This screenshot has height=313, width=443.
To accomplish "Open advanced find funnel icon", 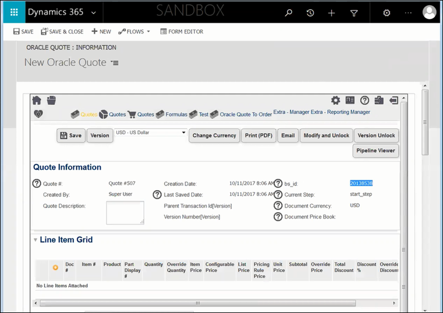I will [354, 13].
